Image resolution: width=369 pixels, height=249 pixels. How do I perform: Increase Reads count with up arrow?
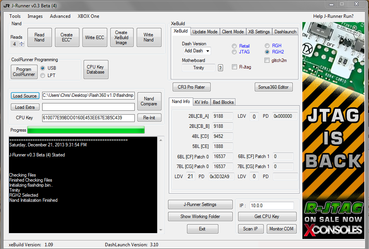click(x=22, y=43)
